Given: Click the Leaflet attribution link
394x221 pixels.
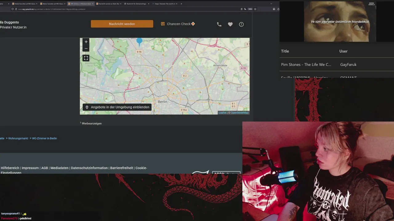Looking at the screenshot, I should tap(222, 113).
